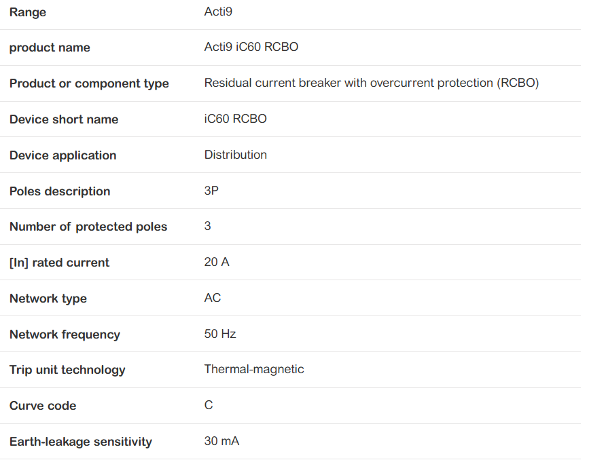Click the "product name" label
The width and height of the screenshot is (606, 460).
click(x=50, y=47)
